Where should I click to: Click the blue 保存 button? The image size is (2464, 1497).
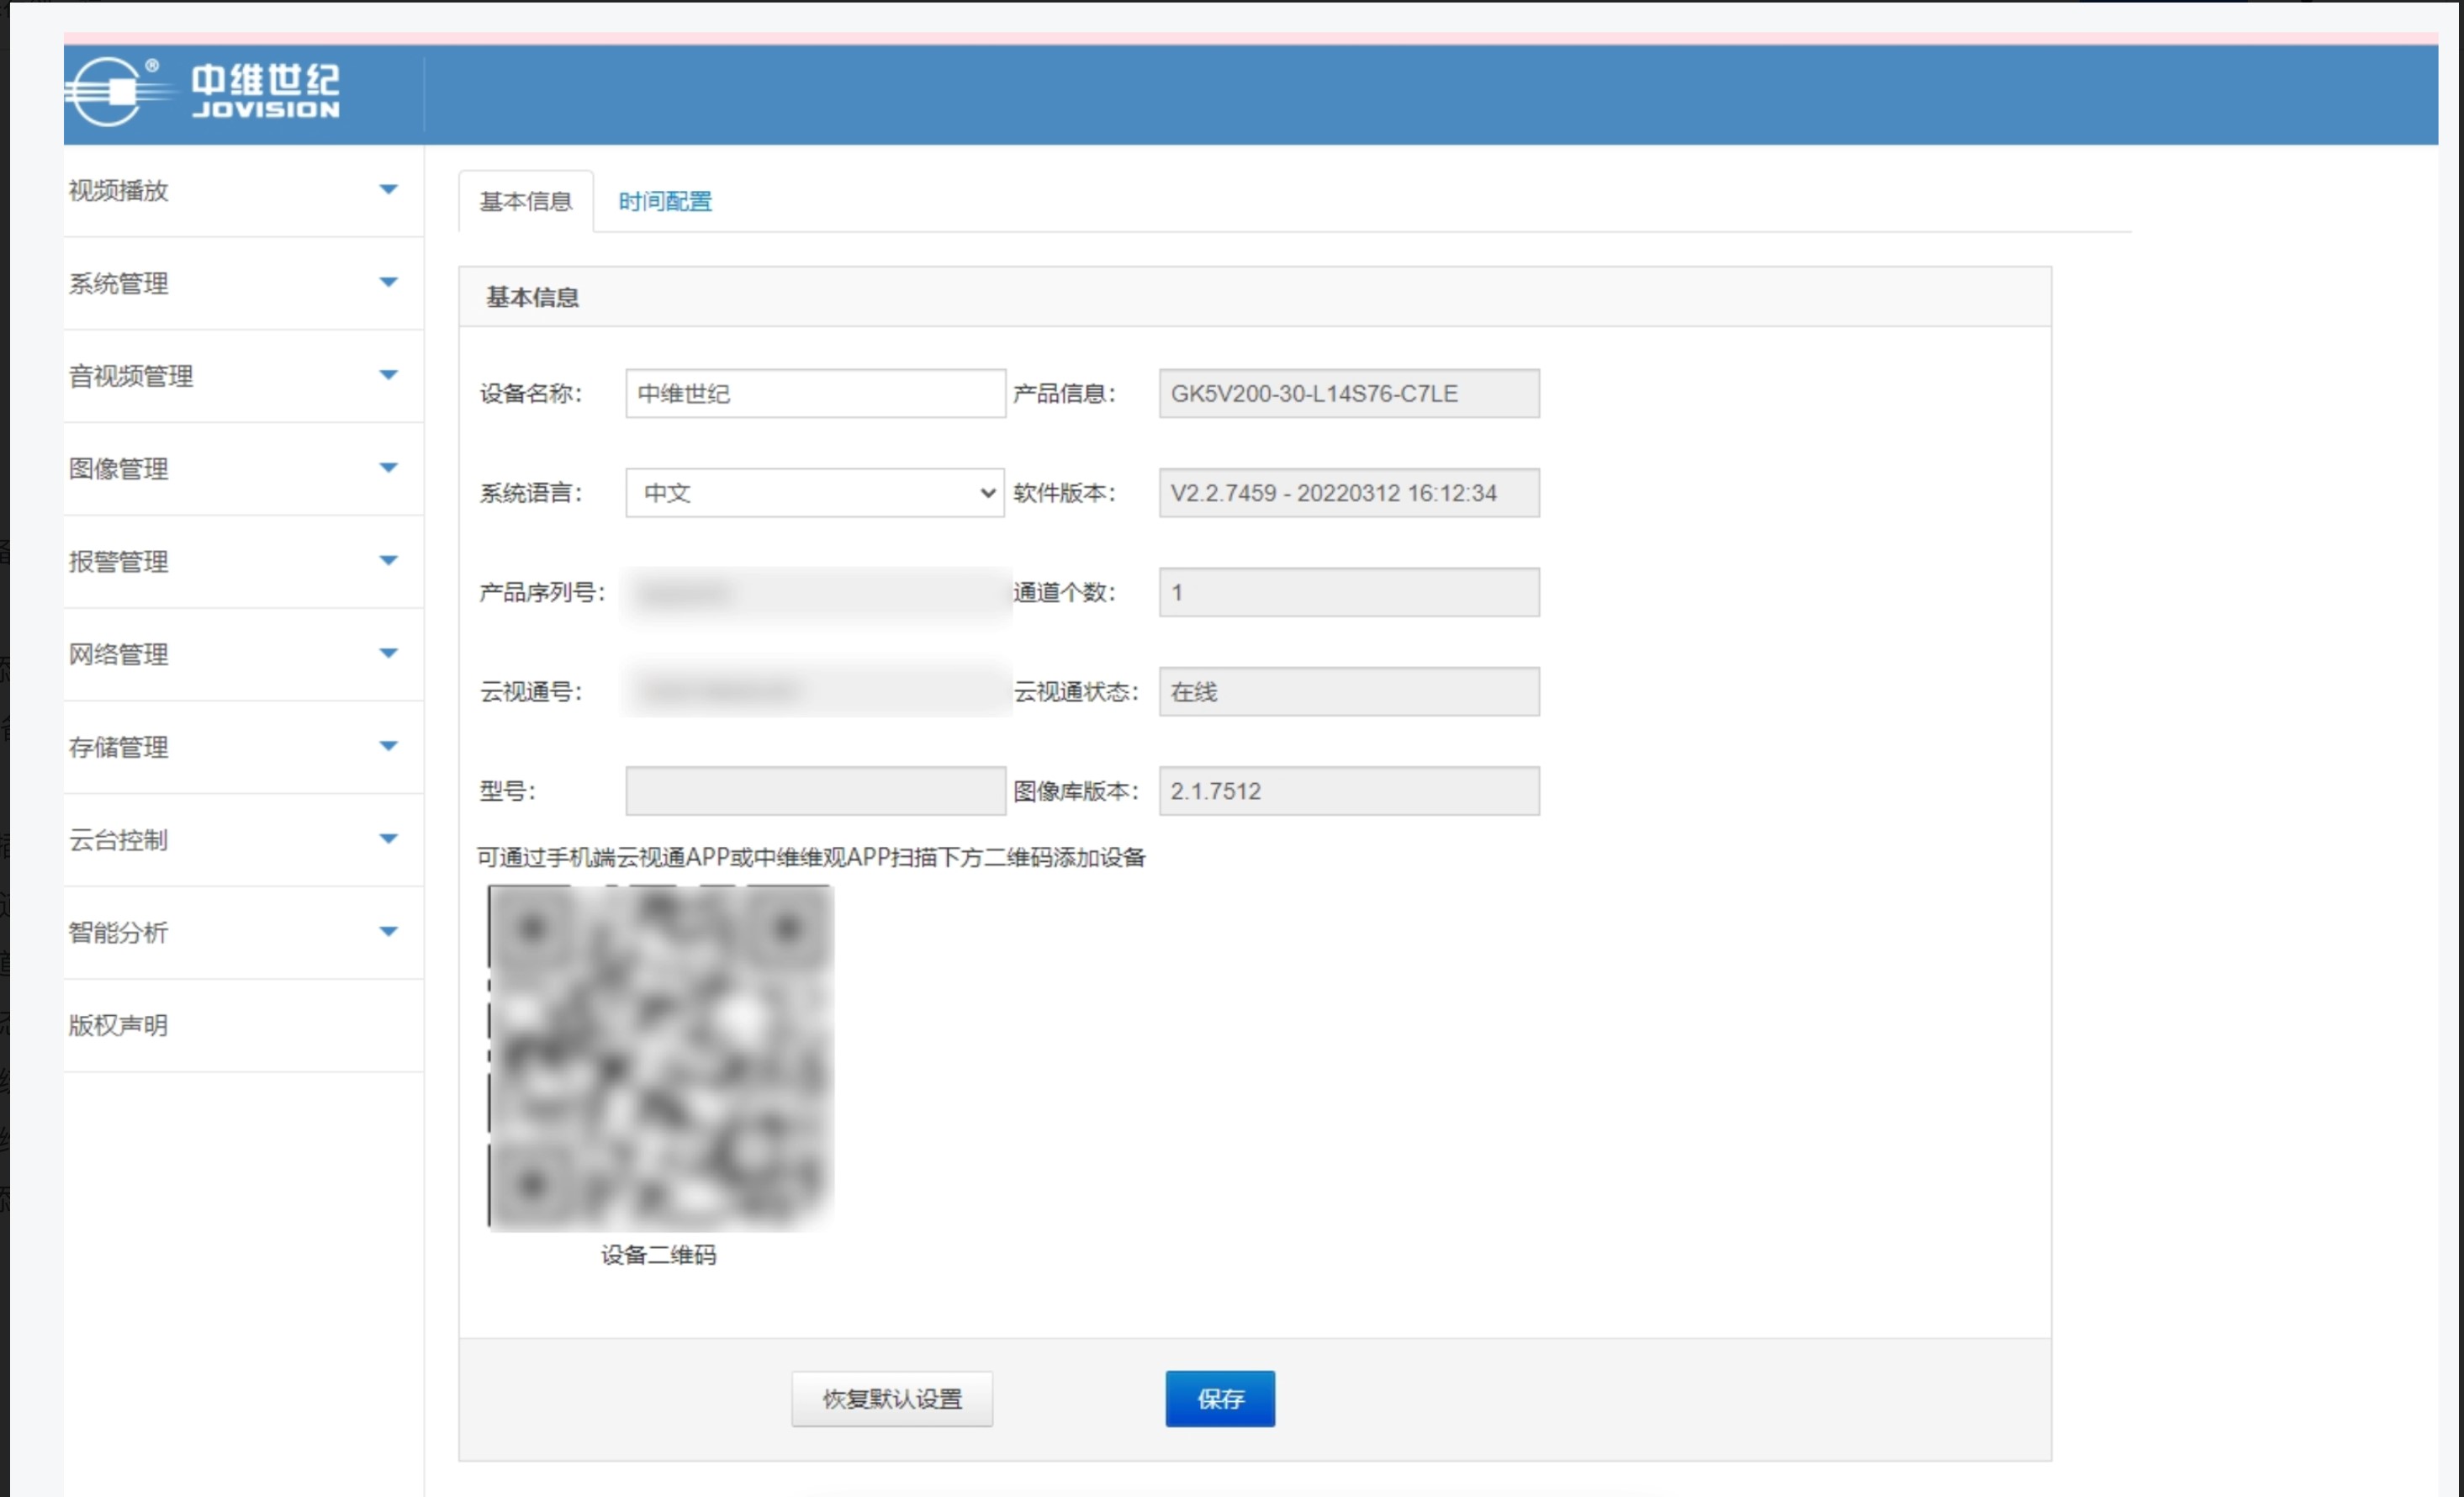(x=1220, y=1398)
